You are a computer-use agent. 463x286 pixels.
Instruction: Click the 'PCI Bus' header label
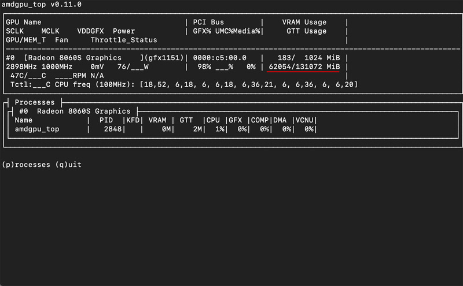pyautogui.click(x=208, y=22)
